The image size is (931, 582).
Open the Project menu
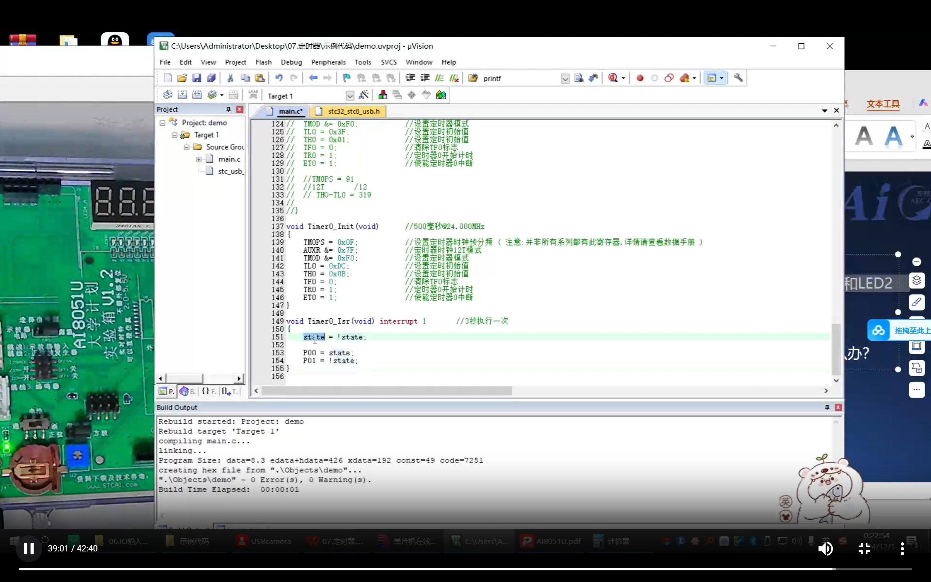[235, 62]
